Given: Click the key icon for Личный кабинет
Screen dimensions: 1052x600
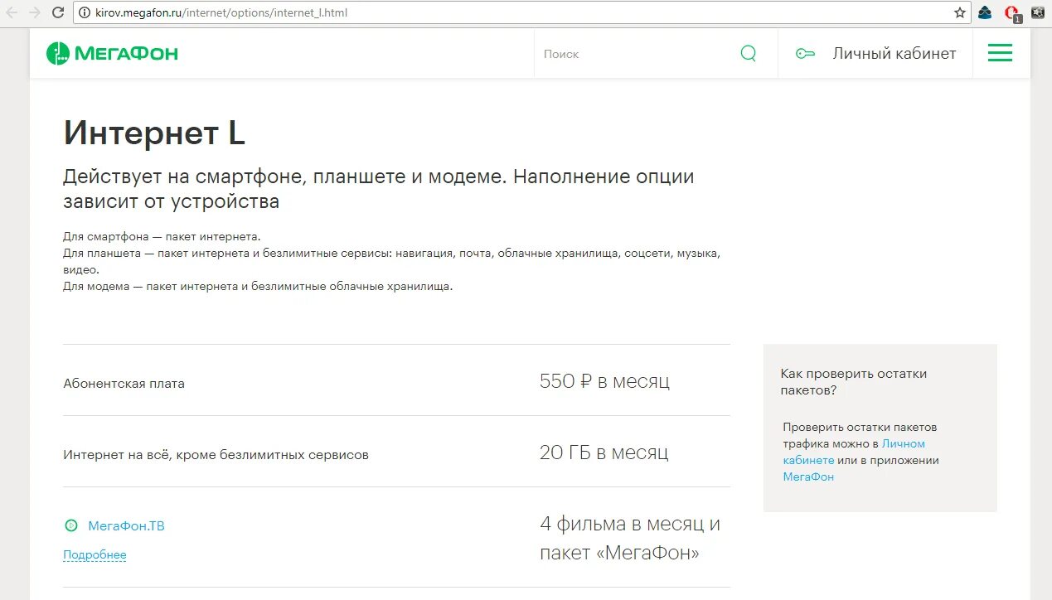Looking at the screenshot, I should click(805, 54).
